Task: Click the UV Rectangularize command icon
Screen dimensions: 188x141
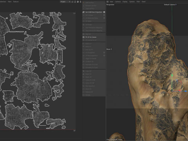Action: coord(83,56)
